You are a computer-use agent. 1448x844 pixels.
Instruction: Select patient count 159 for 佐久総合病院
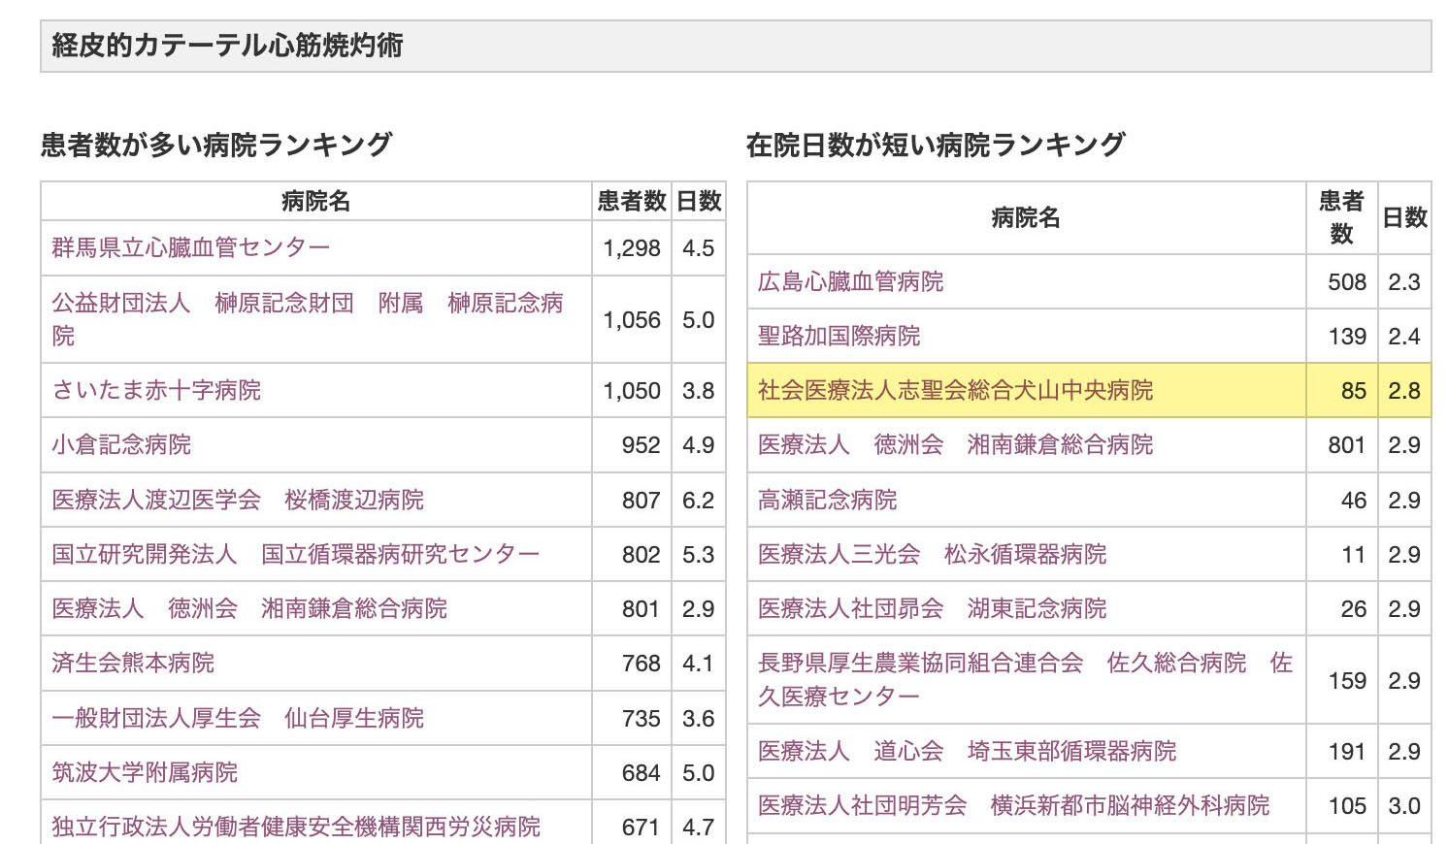(x=1342, y=680)
